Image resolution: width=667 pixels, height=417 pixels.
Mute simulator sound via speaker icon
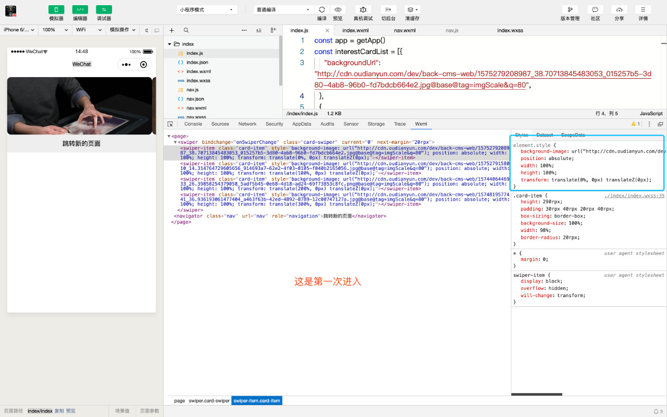tap(146, 30)
